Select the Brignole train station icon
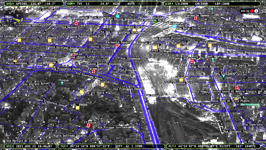 coord(174,26)
